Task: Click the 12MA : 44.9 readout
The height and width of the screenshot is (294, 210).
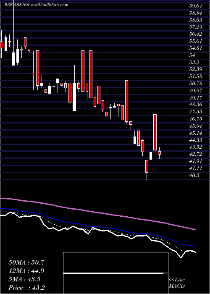Action: (x=26, y=271)
